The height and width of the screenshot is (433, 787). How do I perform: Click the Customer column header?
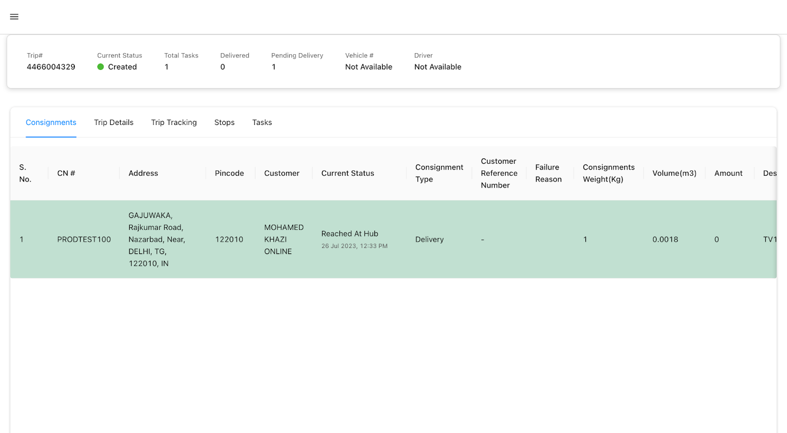pyautogui.click(x=282, y=173)
